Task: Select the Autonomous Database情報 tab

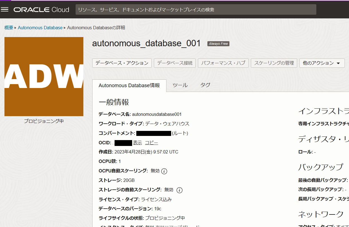Action: [129, 86]
